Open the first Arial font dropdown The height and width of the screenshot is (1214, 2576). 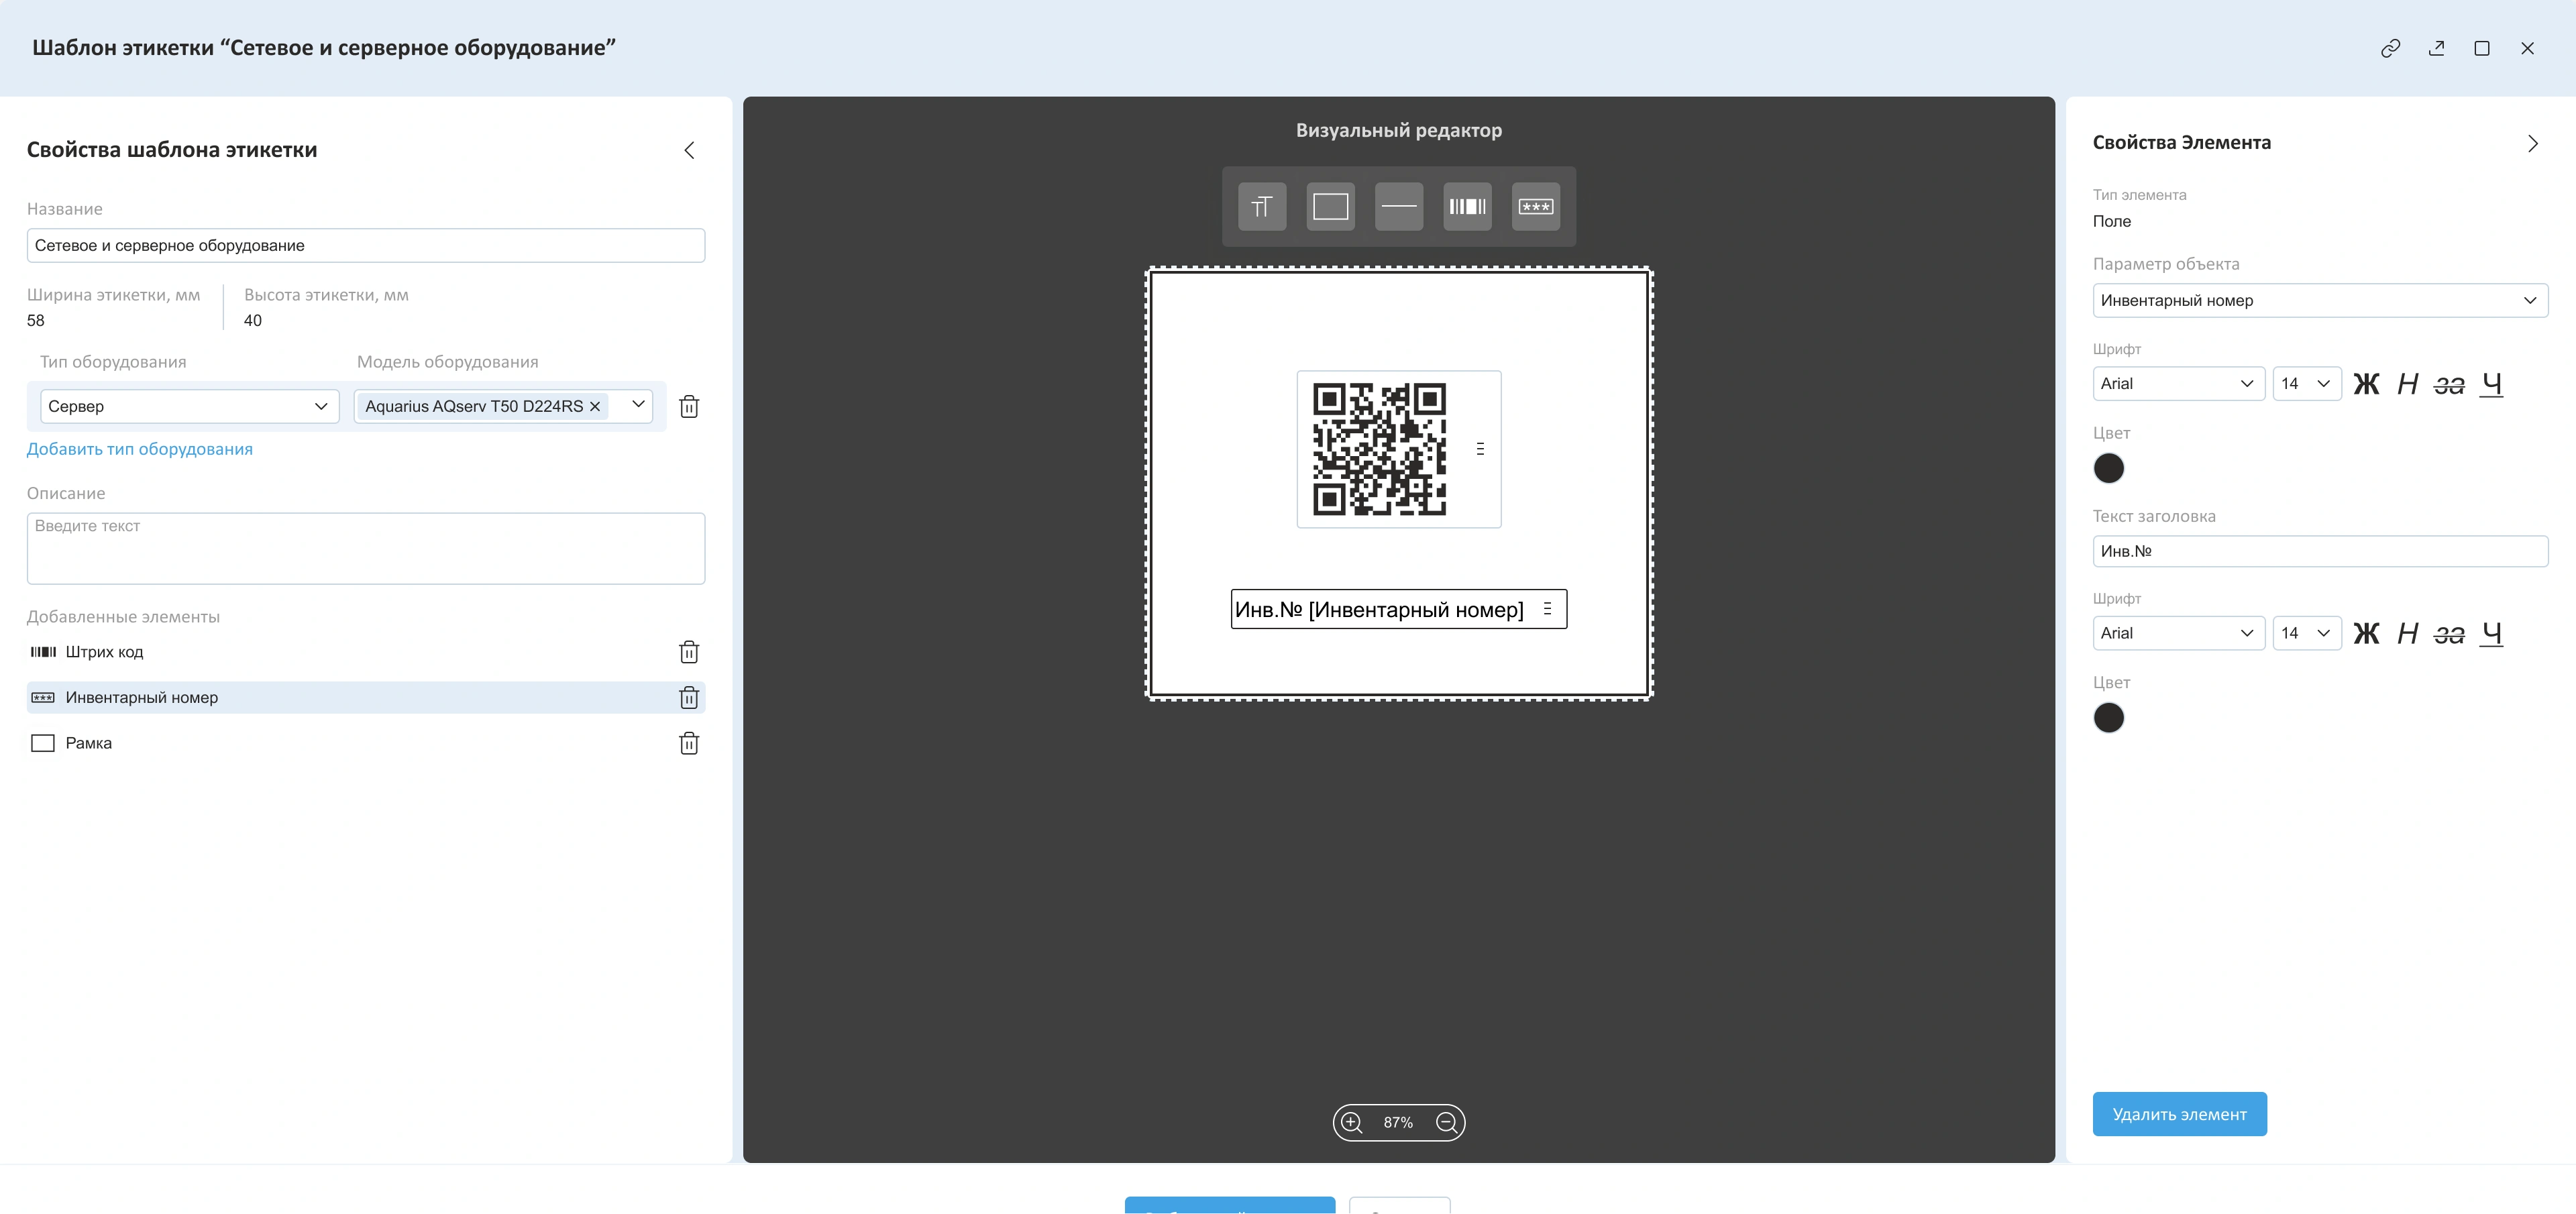(x=2177, y=384)
